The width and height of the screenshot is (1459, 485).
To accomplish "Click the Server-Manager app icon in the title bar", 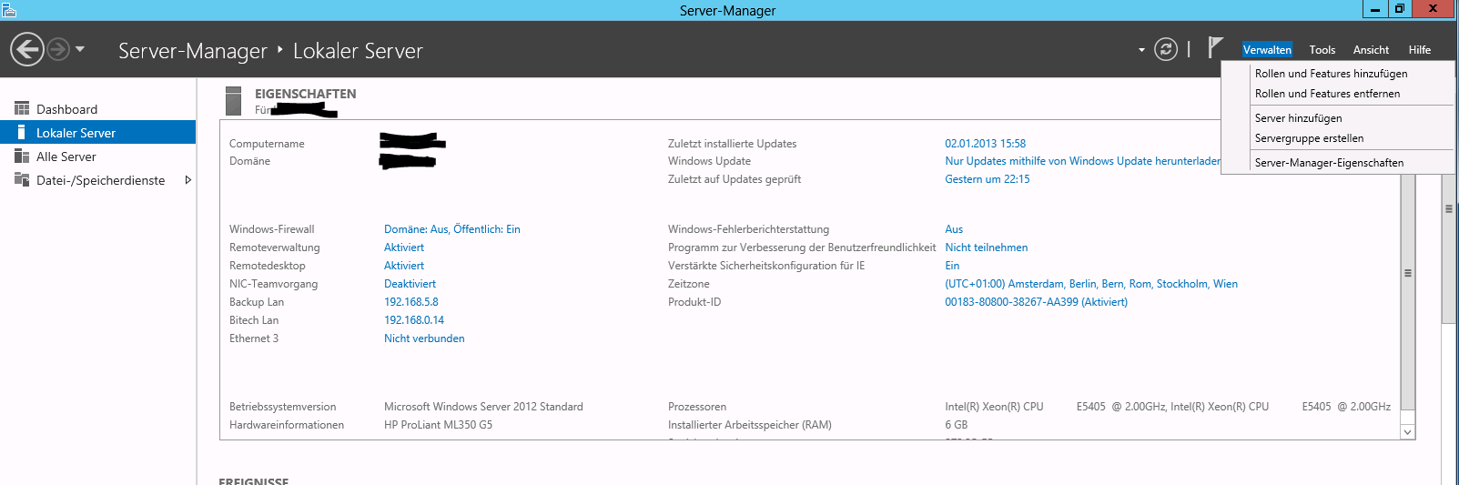I will pyautogui.click(x=9, y=10).
